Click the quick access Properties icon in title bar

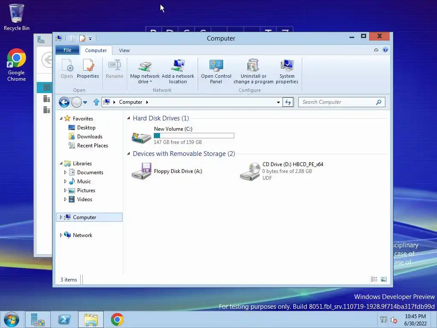coord(82,38)
